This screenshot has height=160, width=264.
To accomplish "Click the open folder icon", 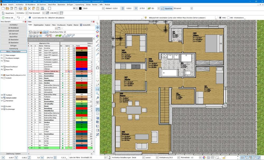I will pyautogui.click(x=8, y=9).
